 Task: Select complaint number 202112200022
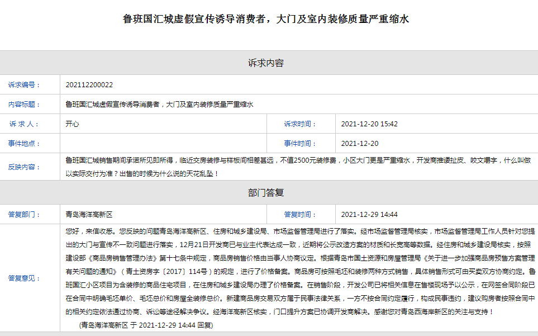[89, 85]
